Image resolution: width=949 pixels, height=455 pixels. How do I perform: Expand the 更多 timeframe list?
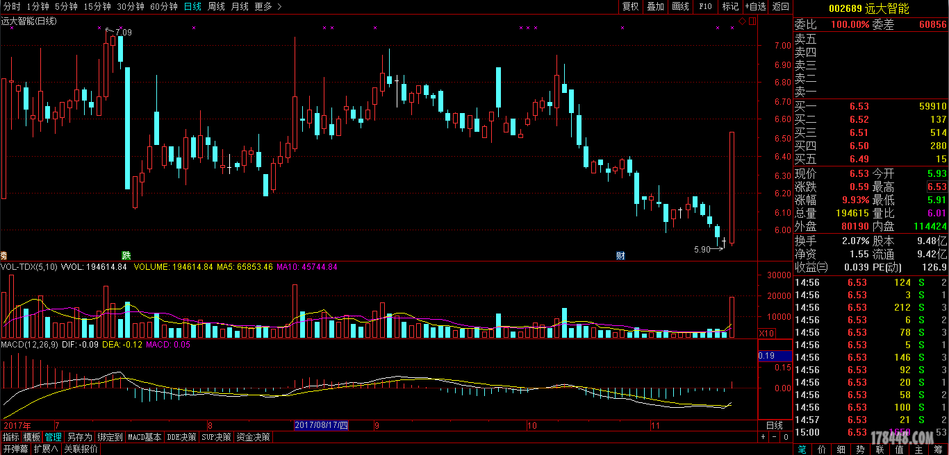[268, 6]
